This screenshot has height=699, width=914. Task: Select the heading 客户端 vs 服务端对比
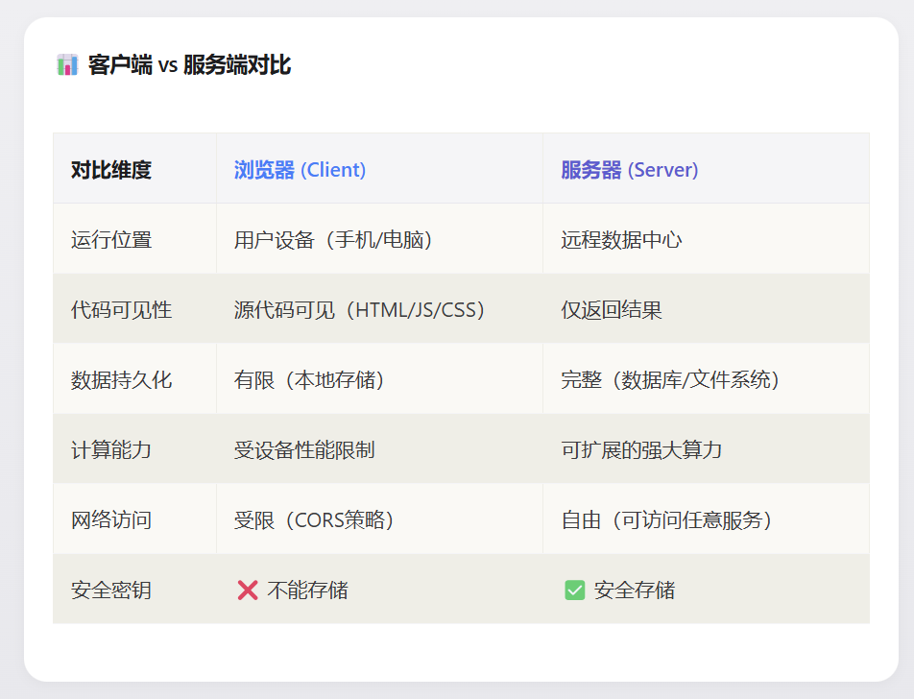pos(189,64)
